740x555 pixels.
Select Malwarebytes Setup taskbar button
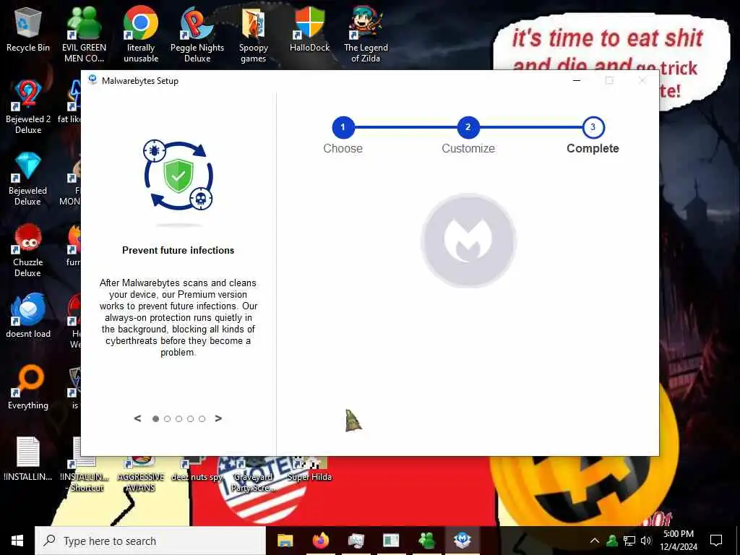462,541
